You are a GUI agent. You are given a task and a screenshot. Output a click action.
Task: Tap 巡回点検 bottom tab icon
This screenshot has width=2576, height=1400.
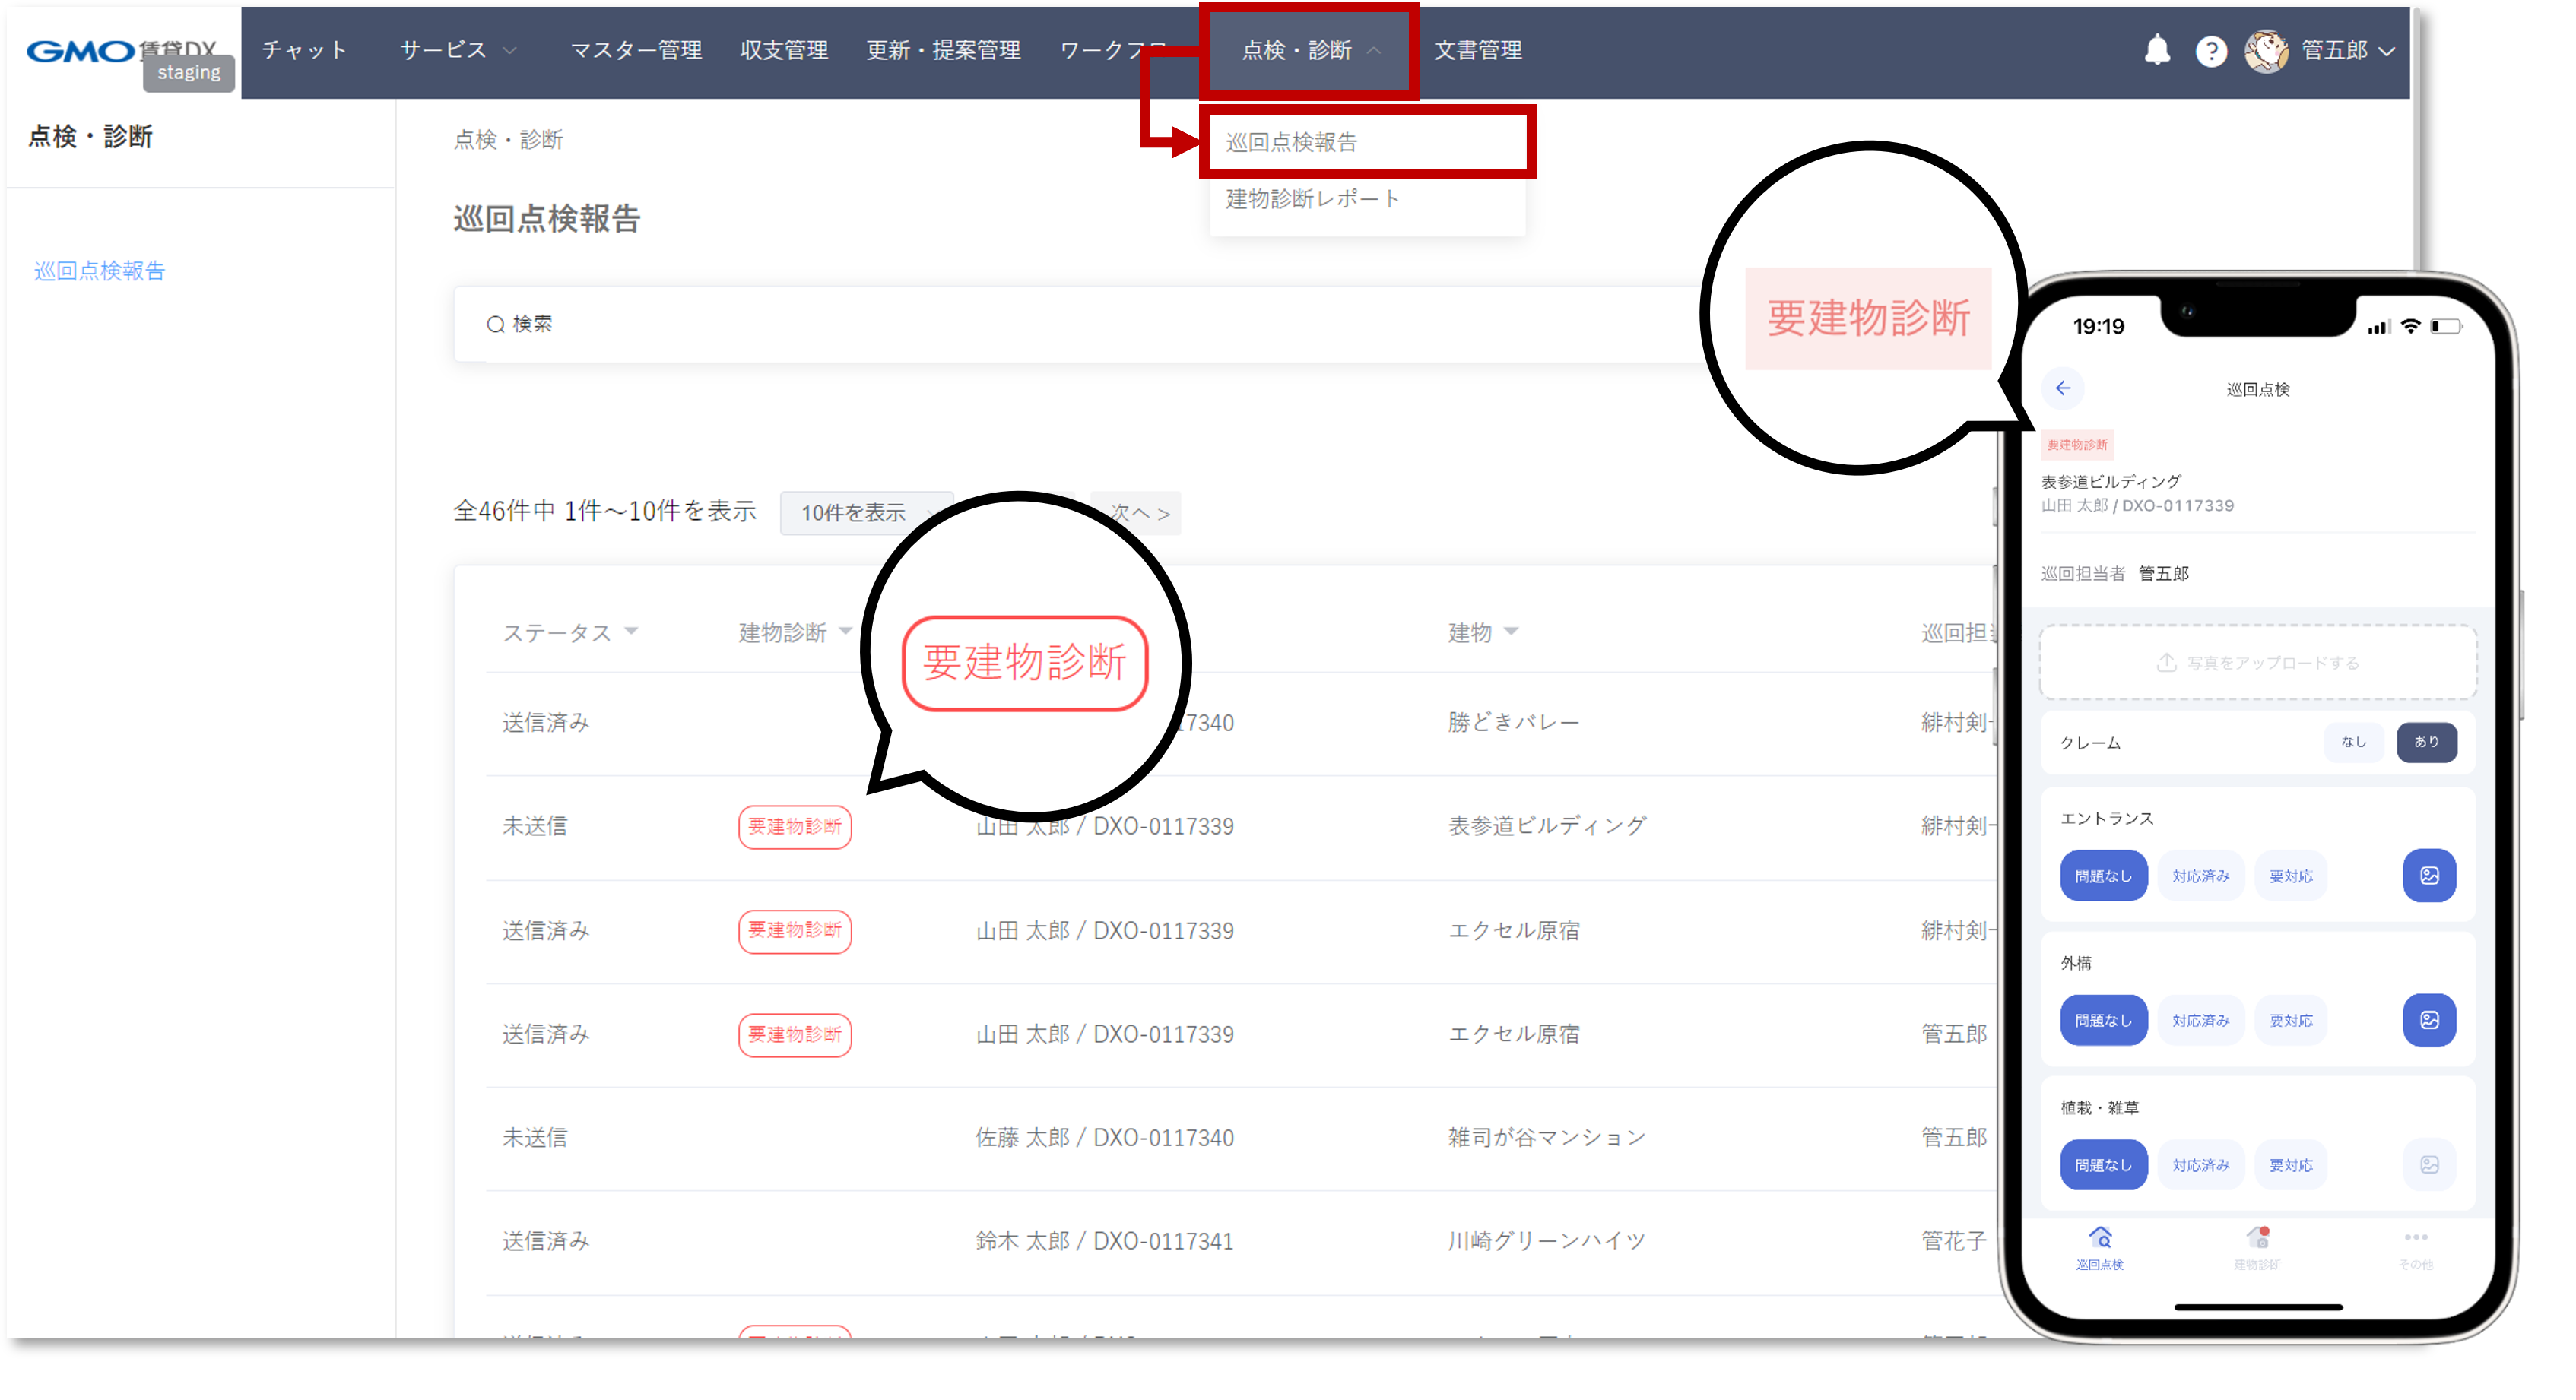(x=2100, y=1239)
